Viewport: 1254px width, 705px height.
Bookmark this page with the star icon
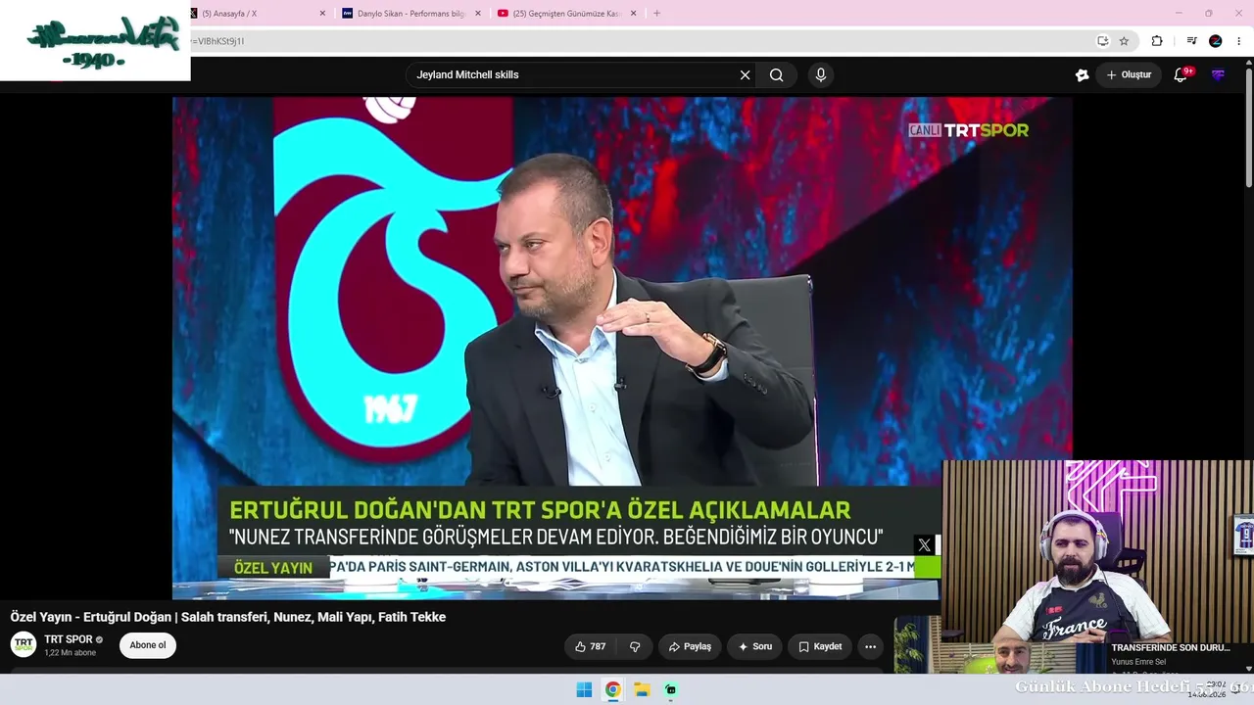[x=1124, y=41]
